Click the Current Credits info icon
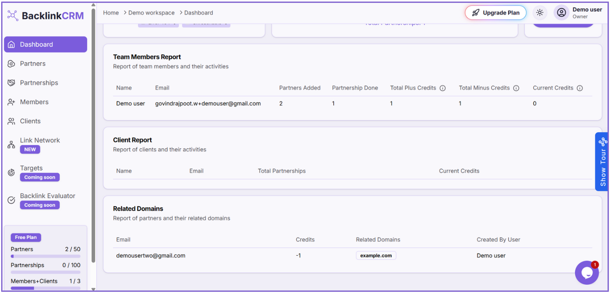The height and width of the screenshot is (292, 610). click(580, 88)
